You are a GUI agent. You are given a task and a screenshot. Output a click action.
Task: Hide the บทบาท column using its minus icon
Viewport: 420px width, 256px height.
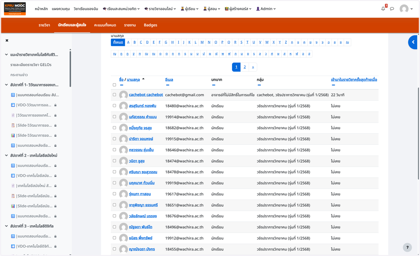213,85
